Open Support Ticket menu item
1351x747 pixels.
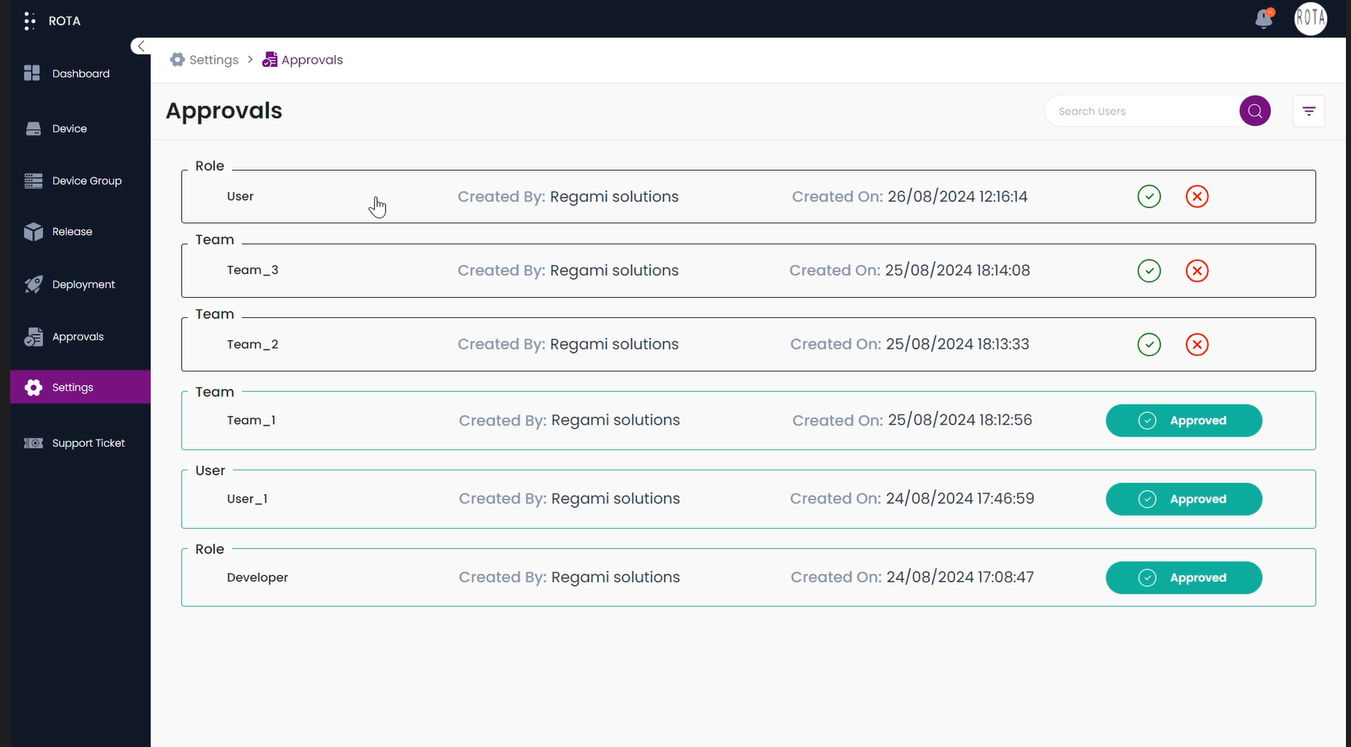point(89,443)
